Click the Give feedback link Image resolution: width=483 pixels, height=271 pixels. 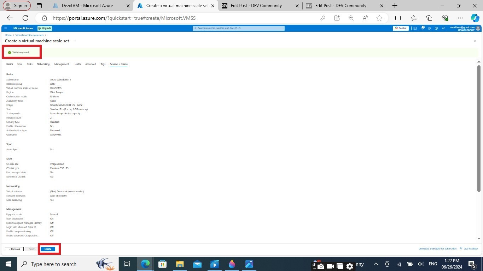[x=469, y=249]
